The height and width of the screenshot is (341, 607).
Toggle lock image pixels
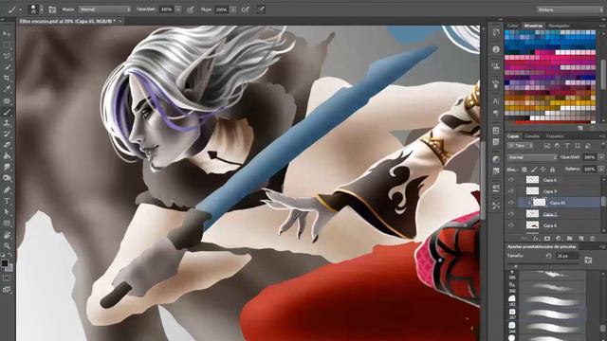click(x=534, y=170)
